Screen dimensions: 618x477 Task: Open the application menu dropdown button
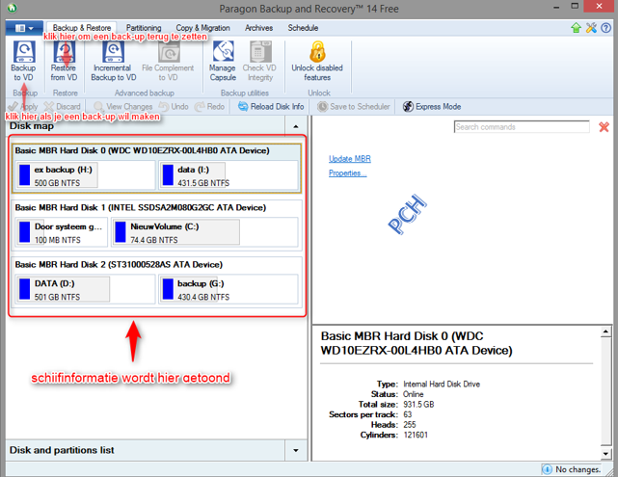pyautogui.click(x=23, y=29)
